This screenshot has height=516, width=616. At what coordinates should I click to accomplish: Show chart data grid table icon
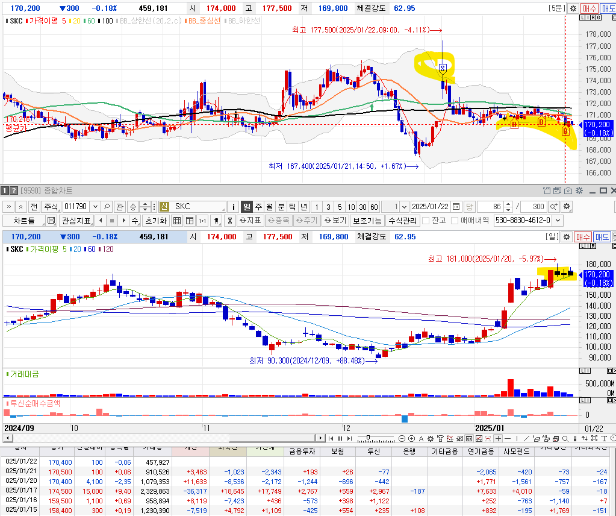click(x=177, y=221)
